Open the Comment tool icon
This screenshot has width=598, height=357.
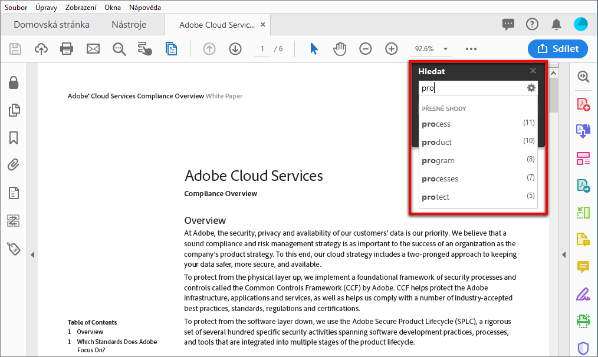[x=583, y=267]
